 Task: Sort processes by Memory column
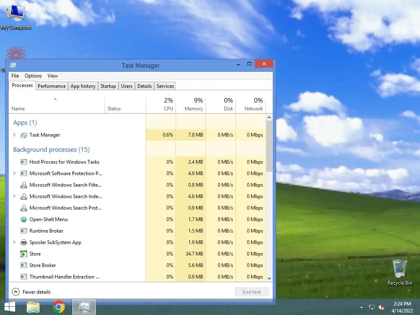coord(191,105)
